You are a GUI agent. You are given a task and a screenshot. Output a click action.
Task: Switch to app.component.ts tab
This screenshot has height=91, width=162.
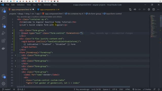tap(50, 10)
